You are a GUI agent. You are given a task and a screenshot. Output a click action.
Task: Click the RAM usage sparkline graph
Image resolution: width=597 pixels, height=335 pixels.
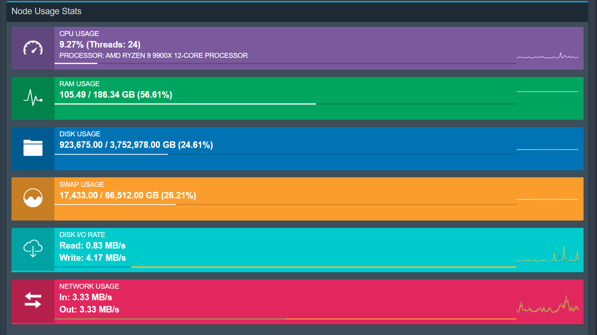pos(548,92)
